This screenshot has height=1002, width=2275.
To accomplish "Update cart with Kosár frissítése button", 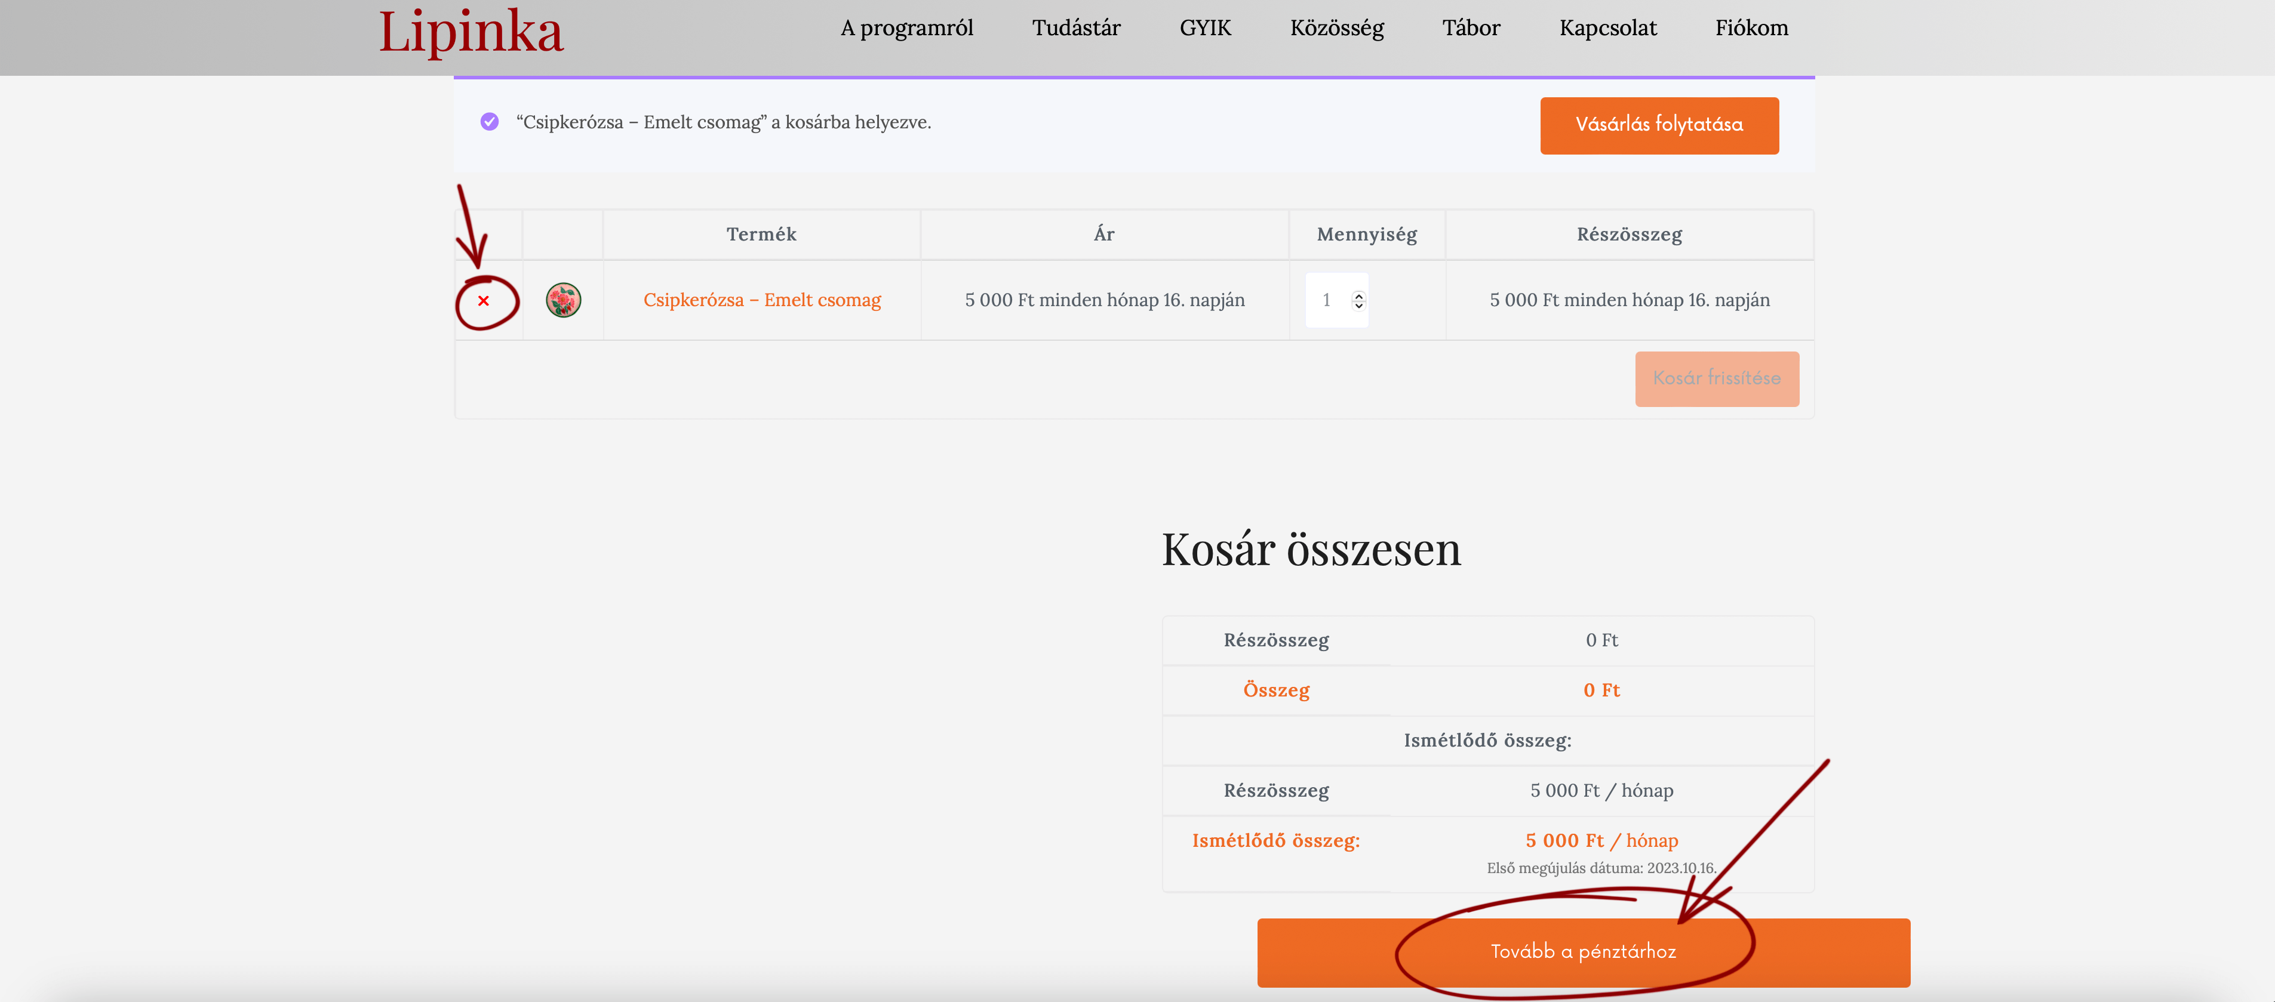I will [1716, 379].
